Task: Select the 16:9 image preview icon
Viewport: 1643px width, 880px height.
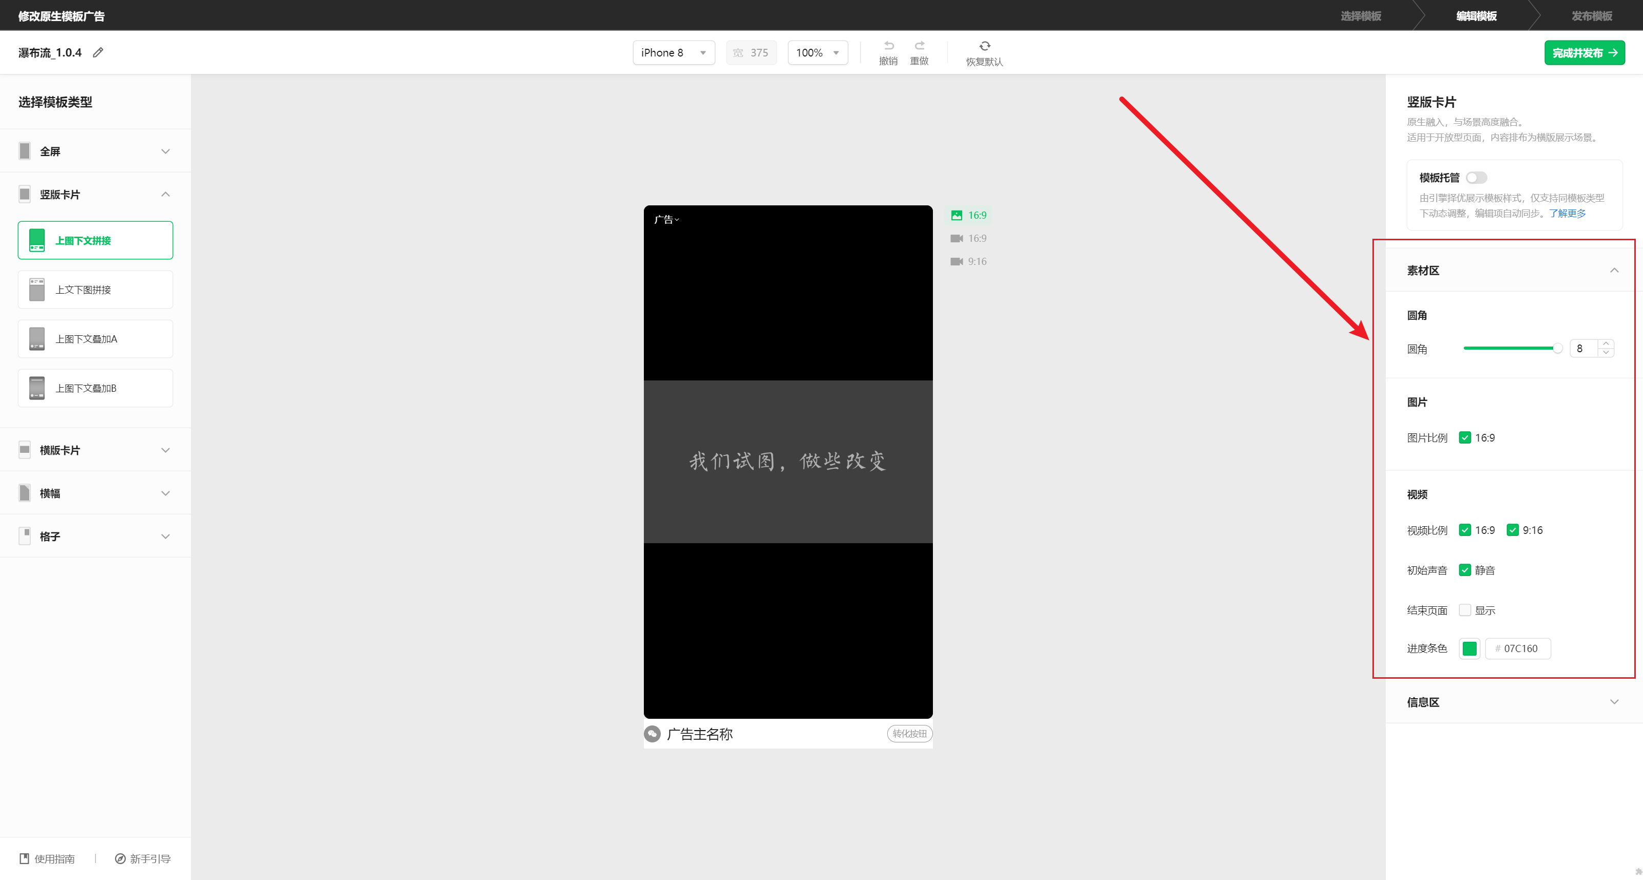Action: pyautogui.click(x=956, y=216)
